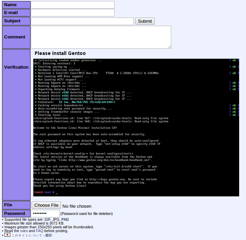246x240 pixels.
Task: Open the 翻訳 translation link
Action: pyautogui.click(x=49, y=236)
